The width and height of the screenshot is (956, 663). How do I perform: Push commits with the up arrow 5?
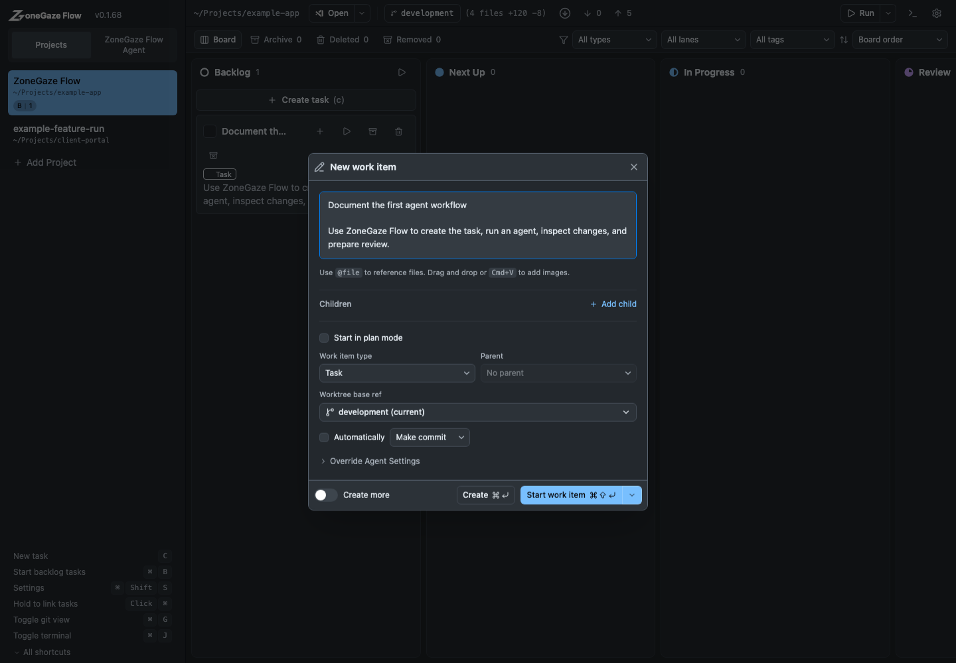point(623,13)
